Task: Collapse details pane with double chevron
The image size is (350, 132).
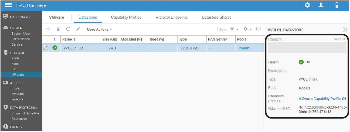Action: tap(345, 30)
